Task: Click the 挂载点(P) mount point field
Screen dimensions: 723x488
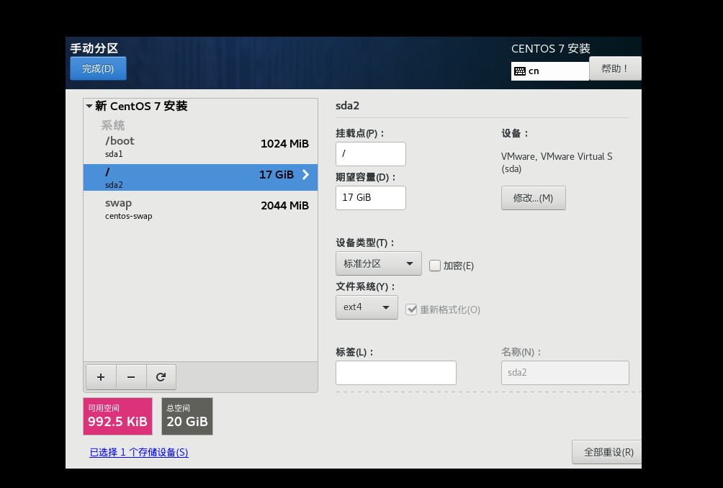Action: point(371,154)
